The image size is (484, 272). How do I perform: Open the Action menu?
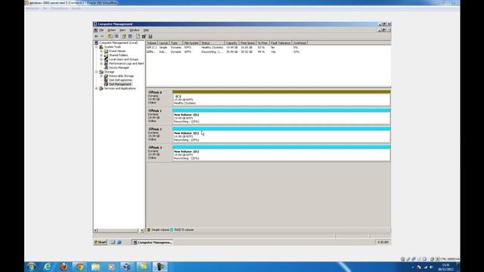111,30
